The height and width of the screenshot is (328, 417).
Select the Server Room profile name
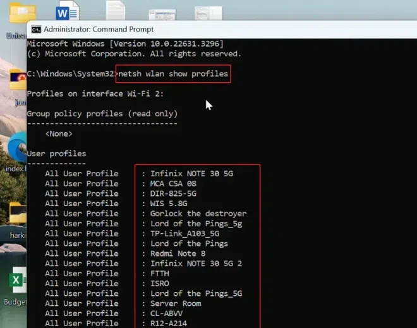pyautogui.click(x=176, y=303)
